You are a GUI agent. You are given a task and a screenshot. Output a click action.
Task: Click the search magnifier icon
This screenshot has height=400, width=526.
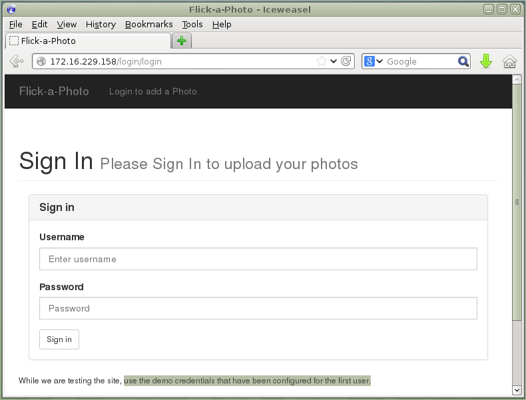[463, 61]
